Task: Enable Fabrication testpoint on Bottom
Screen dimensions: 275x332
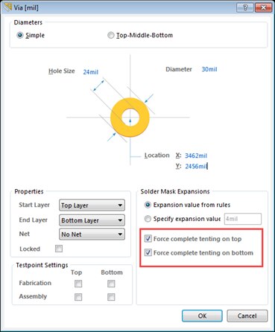Action: (x=111, y=284)
